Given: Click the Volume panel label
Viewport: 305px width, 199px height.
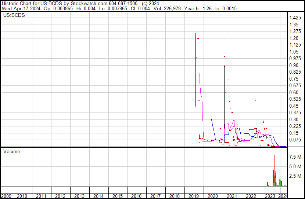Looking at the screenshot, I should [12, 151].
